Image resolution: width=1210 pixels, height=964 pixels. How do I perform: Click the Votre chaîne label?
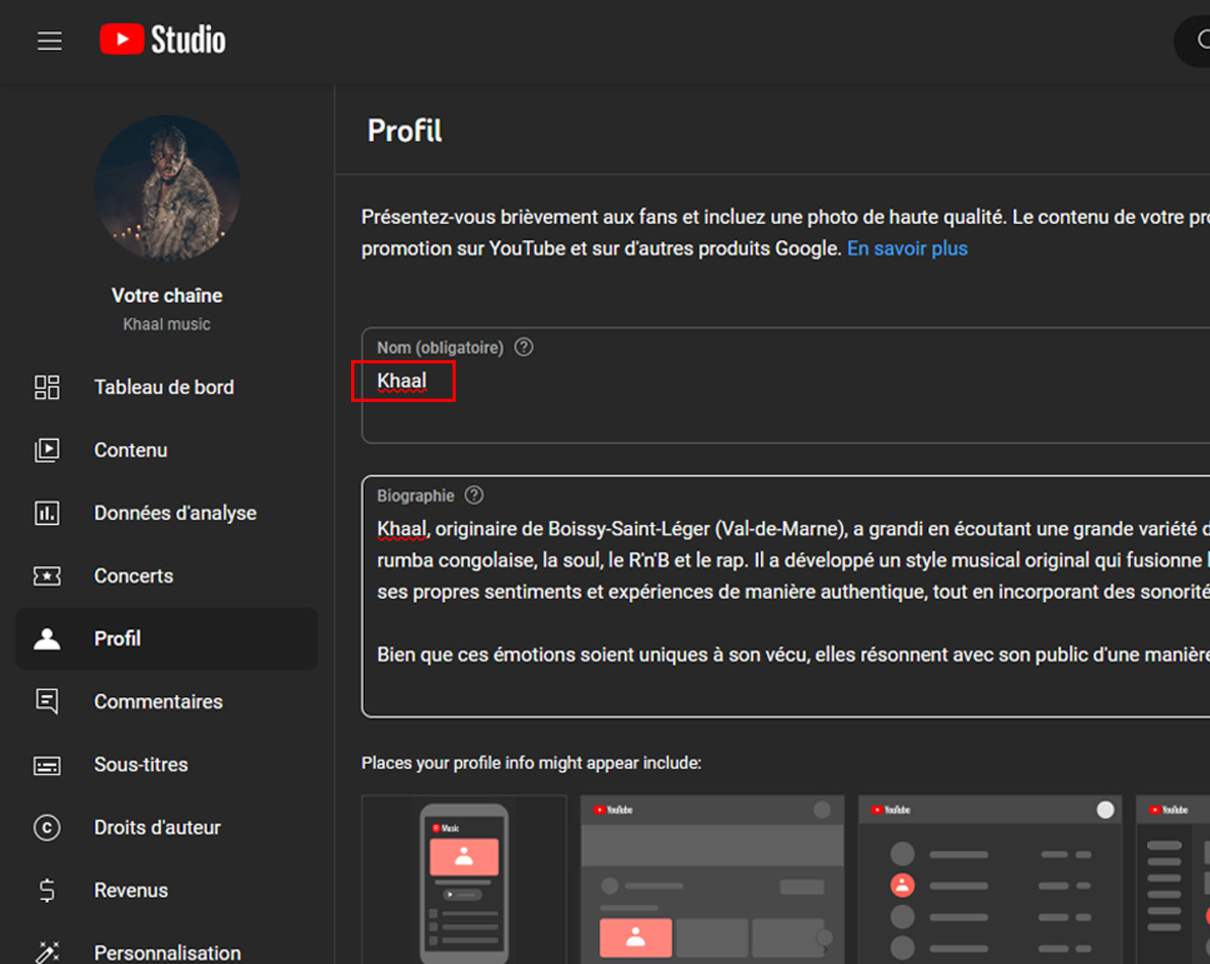167,295
